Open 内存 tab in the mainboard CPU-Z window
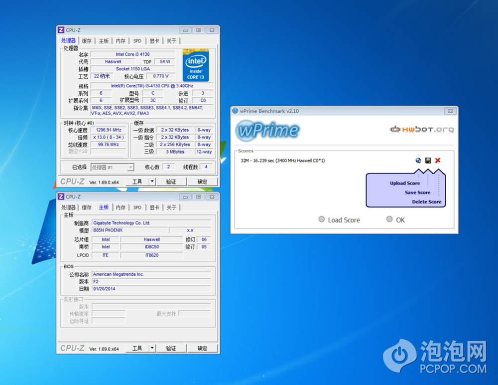This screenshot has width=498, height=385. 121,207
